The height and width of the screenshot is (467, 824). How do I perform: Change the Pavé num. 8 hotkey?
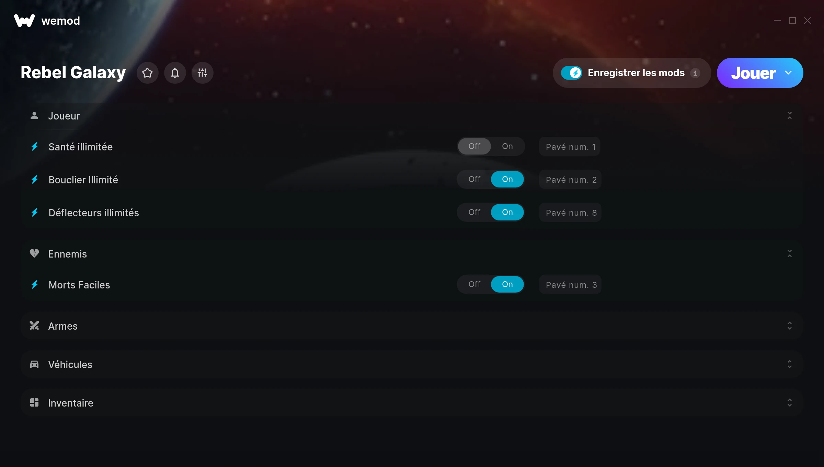click(x=570, y=212)
